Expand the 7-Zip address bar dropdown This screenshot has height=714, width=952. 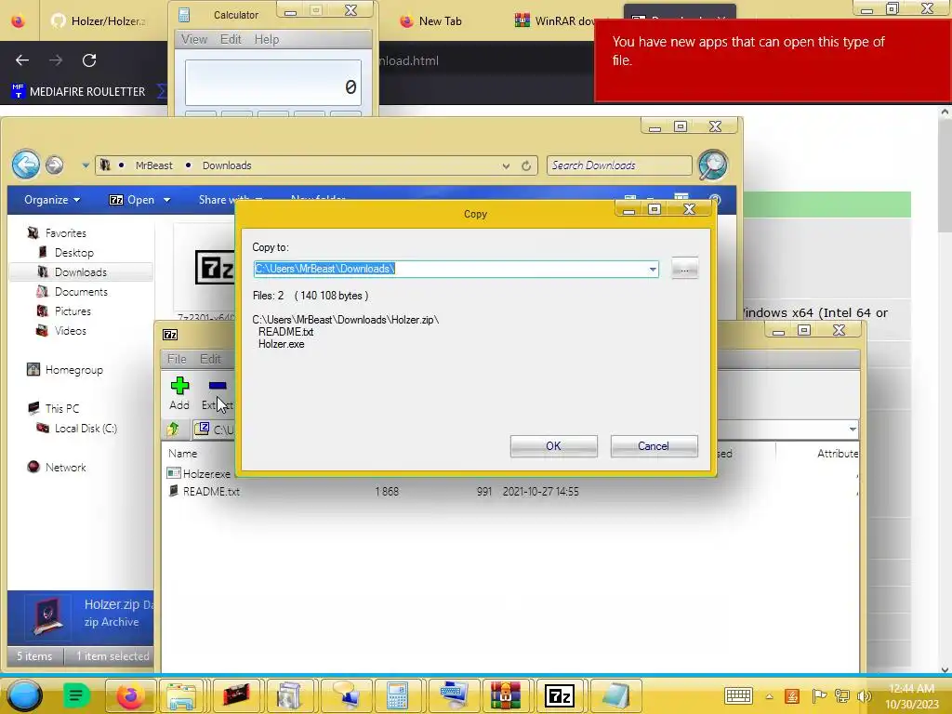853,430
